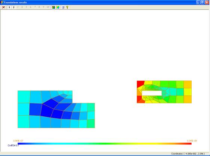Open the results listing icon

pyautogui.click(x=63, y=7)
